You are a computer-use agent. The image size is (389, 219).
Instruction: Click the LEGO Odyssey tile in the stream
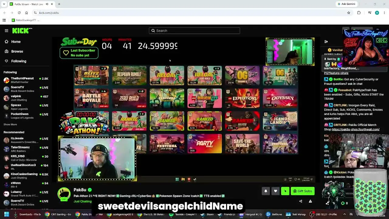pyautogui.click(x=280, y=98)
